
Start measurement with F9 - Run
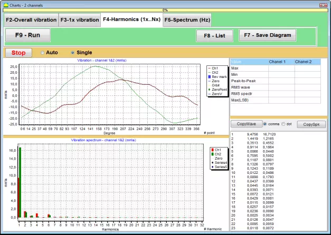27,35
